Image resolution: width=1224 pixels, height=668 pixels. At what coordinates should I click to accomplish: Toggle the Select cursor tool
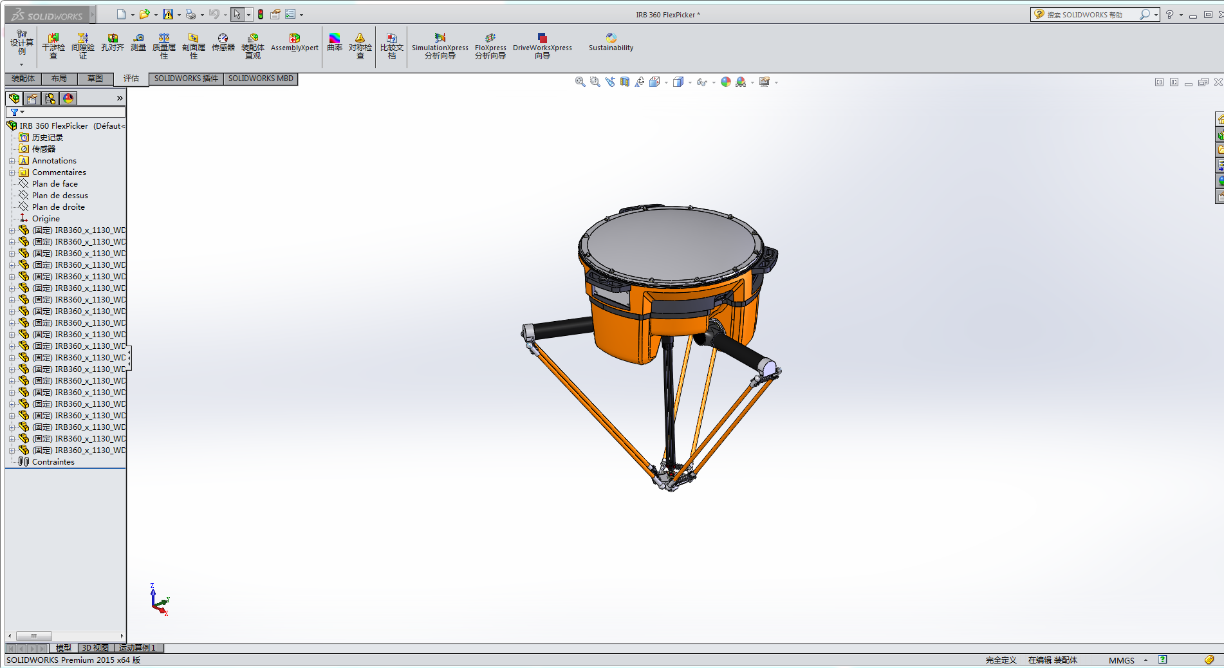[x=237, y=14]
